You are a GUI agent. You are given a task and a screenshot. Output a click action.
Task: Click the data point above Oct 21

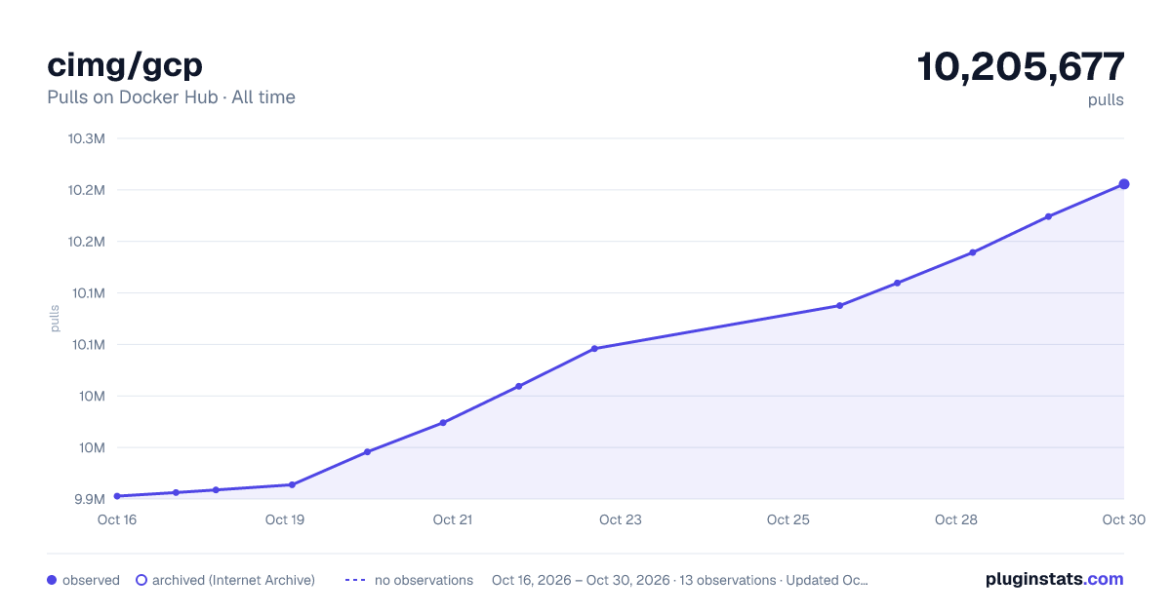point(443,423)
